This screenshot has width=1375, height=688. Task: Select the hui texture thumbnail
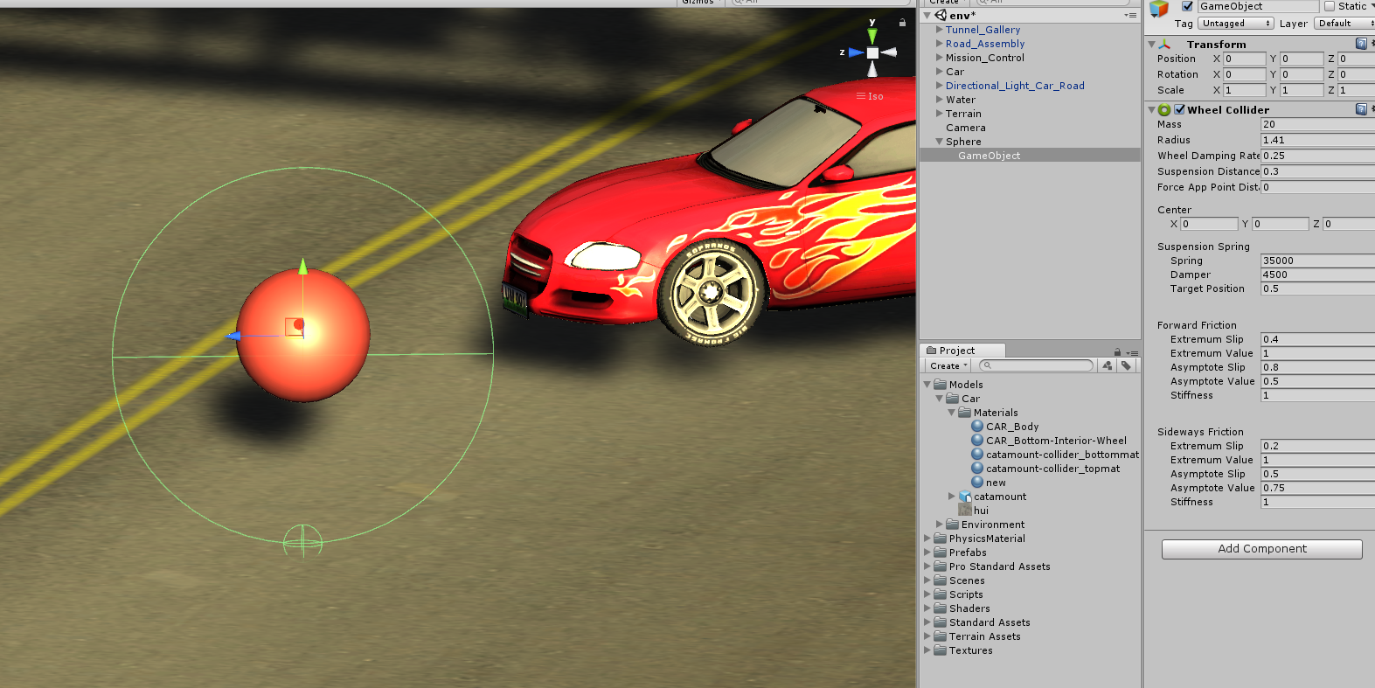pyautogui.click(x=965, y=511)
